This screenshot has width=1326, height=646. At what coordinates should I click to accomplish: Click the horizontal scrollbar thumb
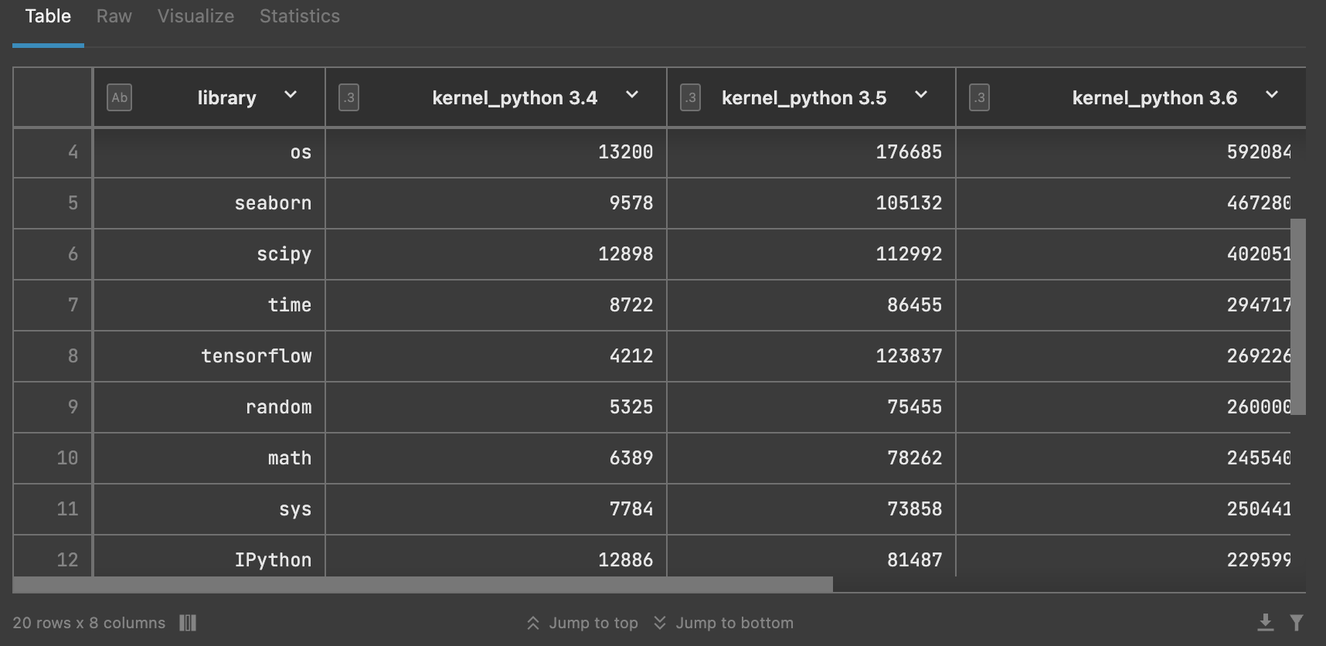click(x=423, y=584)
